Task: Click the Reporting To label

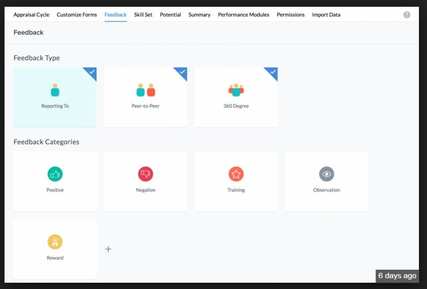Action: tap(55, 106)
